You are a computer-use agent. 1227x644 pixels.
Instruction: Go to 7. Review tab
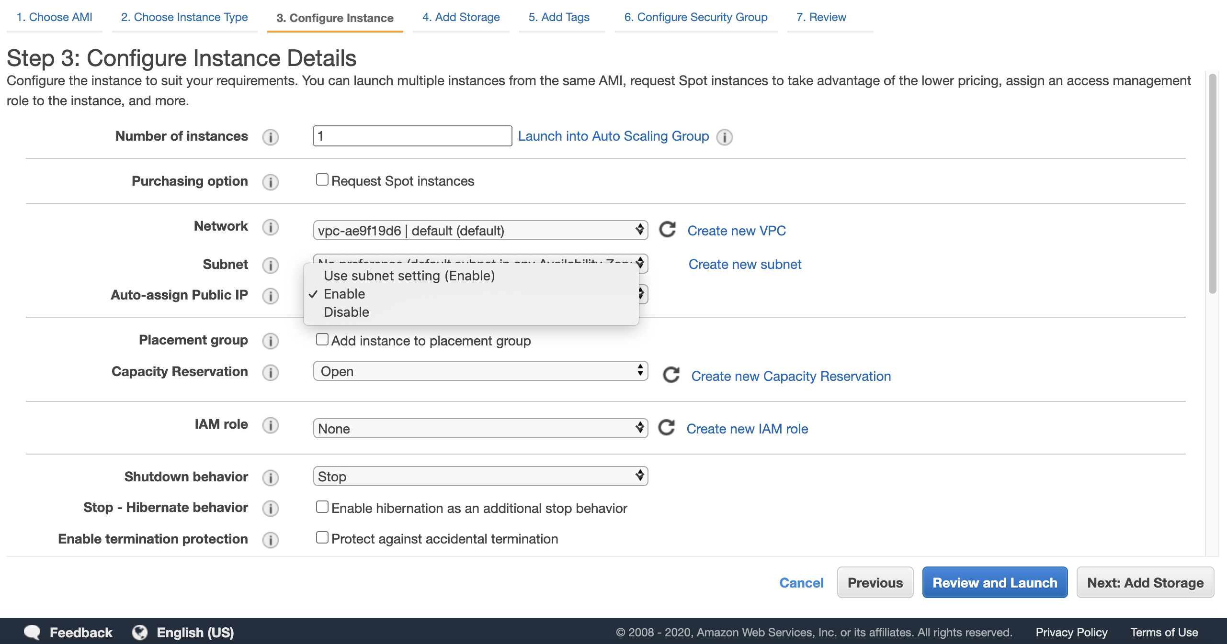pyautogui.click(x=821, y=17)
